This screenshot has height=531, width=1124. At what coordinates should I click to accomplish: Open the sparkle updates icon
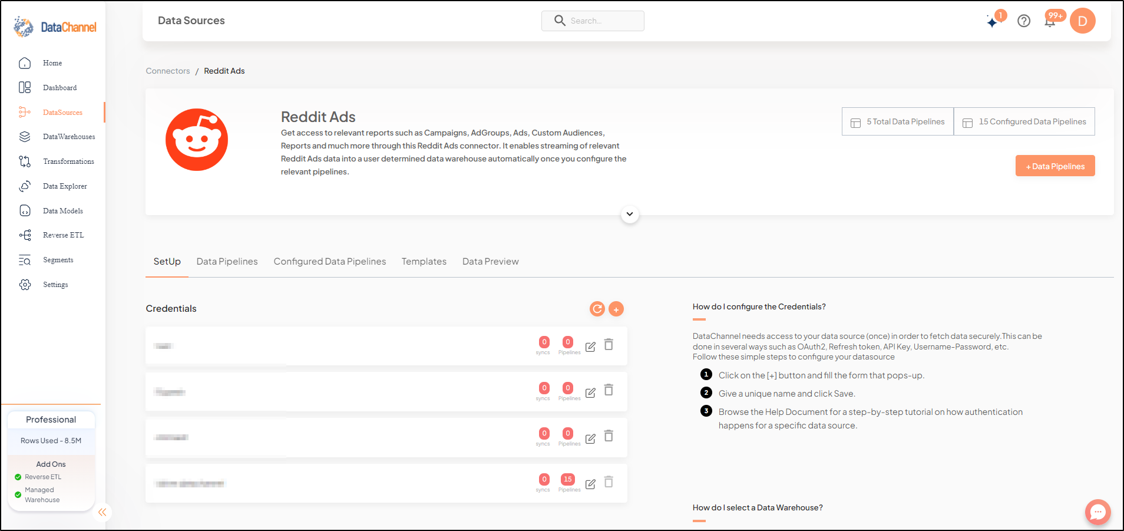(993, 21)
